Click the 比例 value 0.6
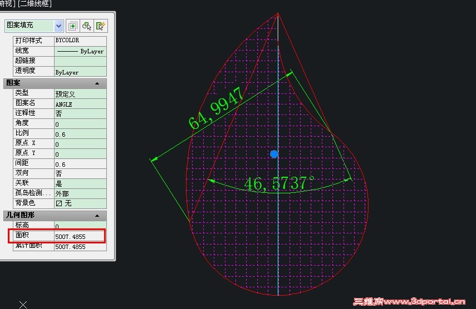The image size is (476, 309). tap(80, 133)
